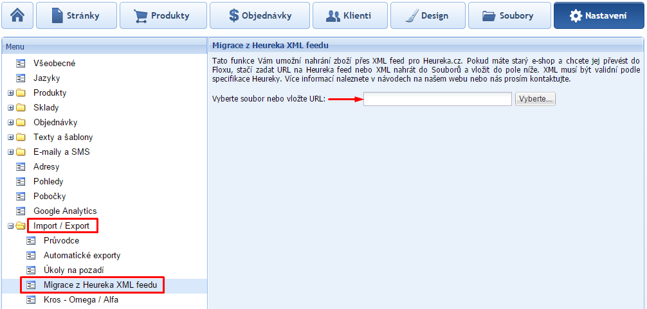Switch to the Design tab
The width and height of the screenshot is (647, 309).
click(428, 15)
